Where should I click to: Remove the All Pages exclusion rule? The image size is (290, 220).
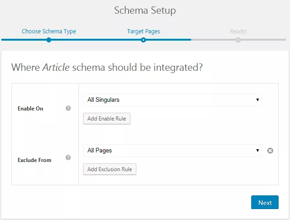click(270, 151)
